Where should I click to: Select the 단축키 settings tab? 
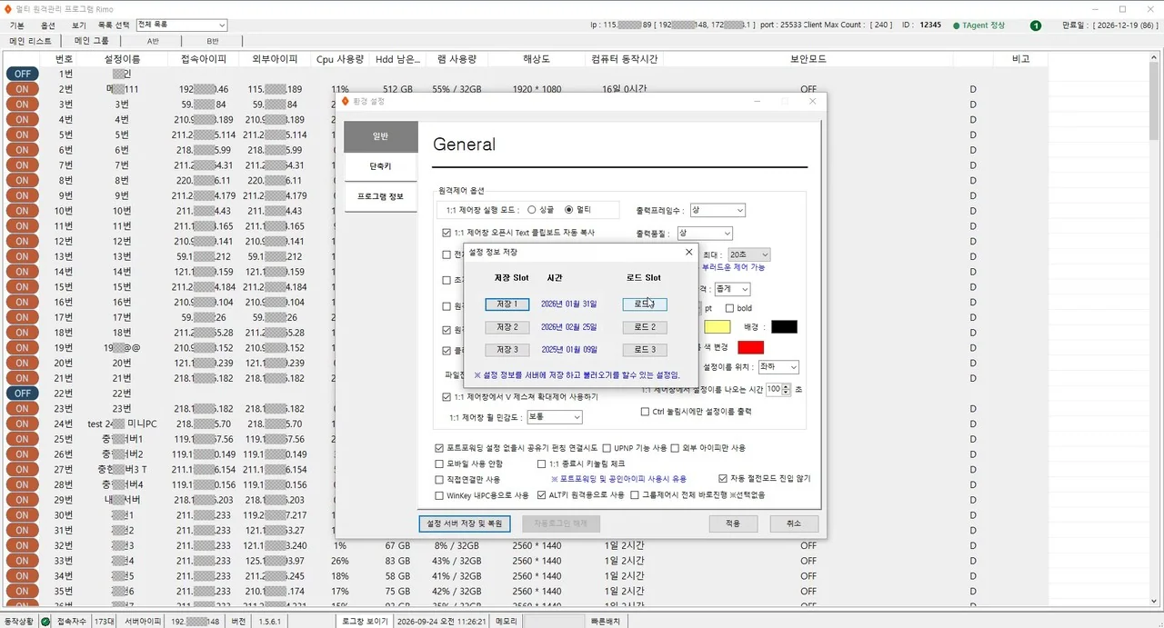pyautogui.click(x=380, y=167)
